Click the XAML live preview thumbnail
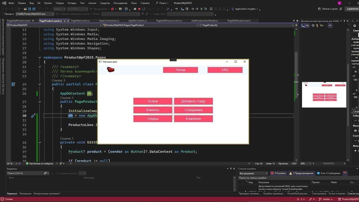The image size is (359, 202). coord(324,95)
